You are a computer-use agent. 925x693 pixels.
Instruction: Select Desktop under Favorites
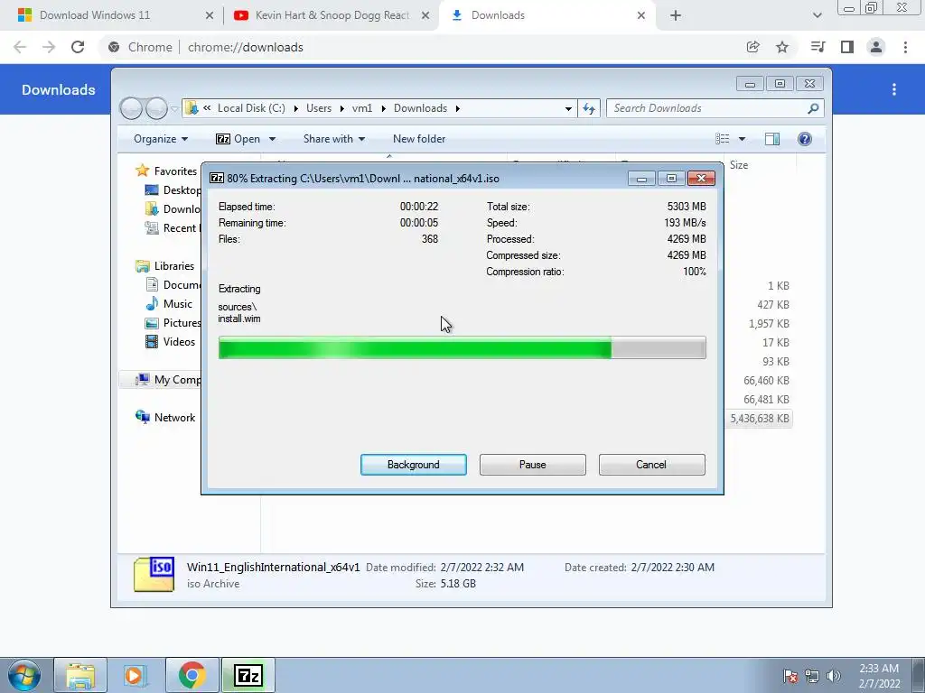coord(173,189)
